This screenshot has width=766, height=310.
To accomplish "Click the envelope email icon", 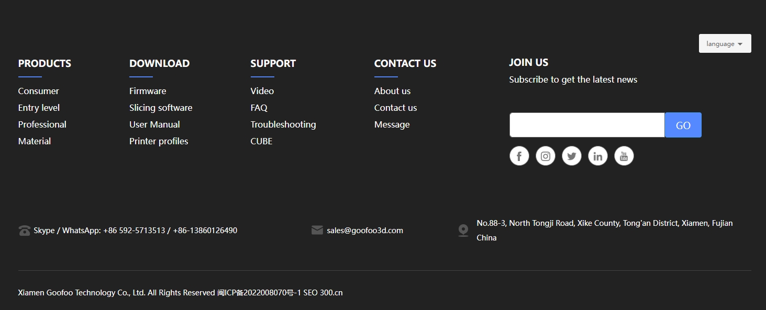I will (317, 230).
